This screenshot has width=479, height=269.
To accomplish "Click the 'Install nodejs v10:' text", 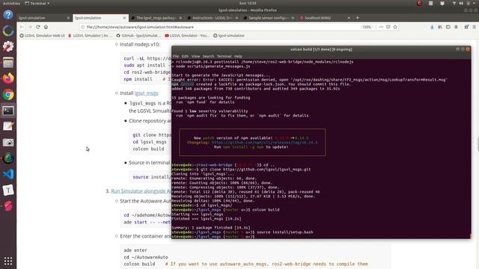I will tap(140, 44).
